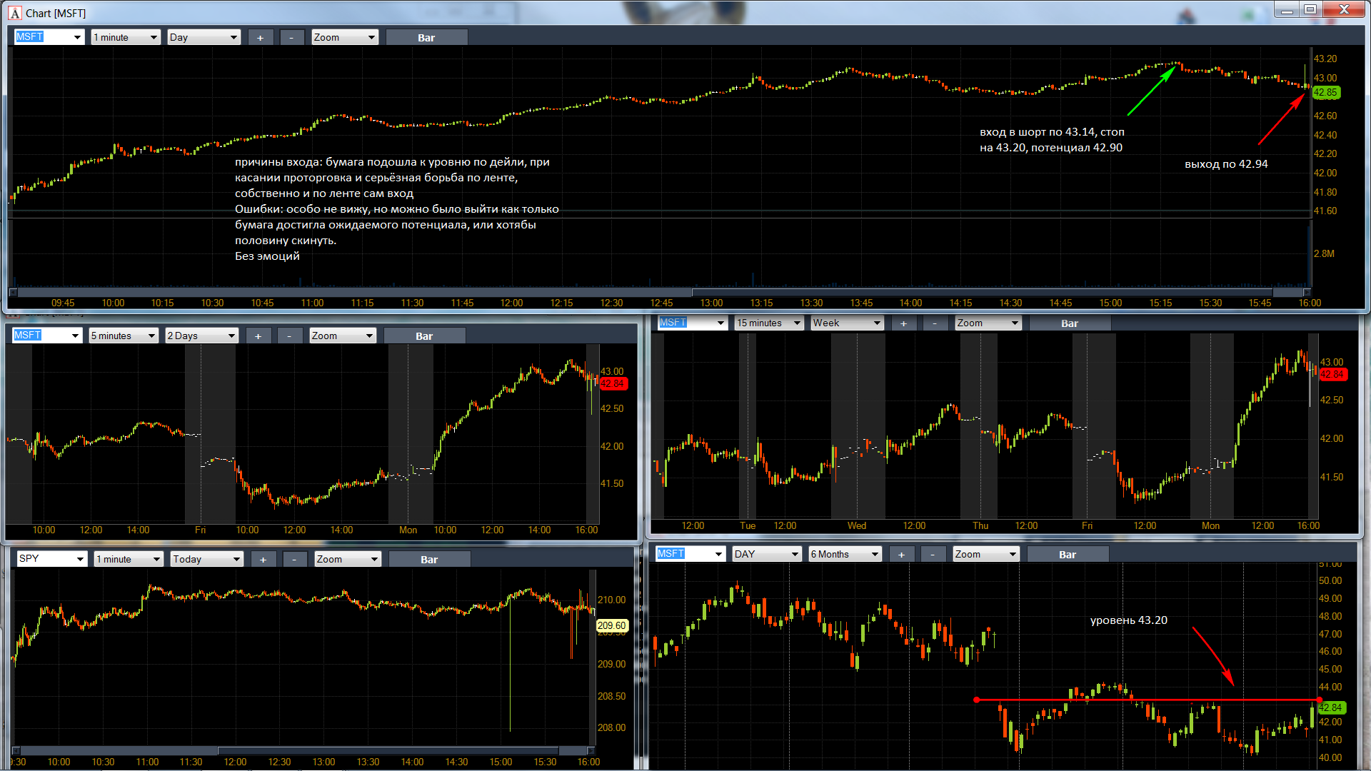Click the red 42.84 price label in 15 minutes chart
Screen dimensions: 1371x771
[x=1332, y=374]
